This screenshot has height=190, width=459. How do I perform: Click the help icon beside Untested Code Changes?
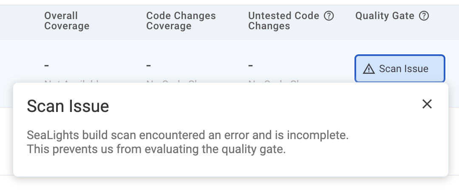click(329, 16)
